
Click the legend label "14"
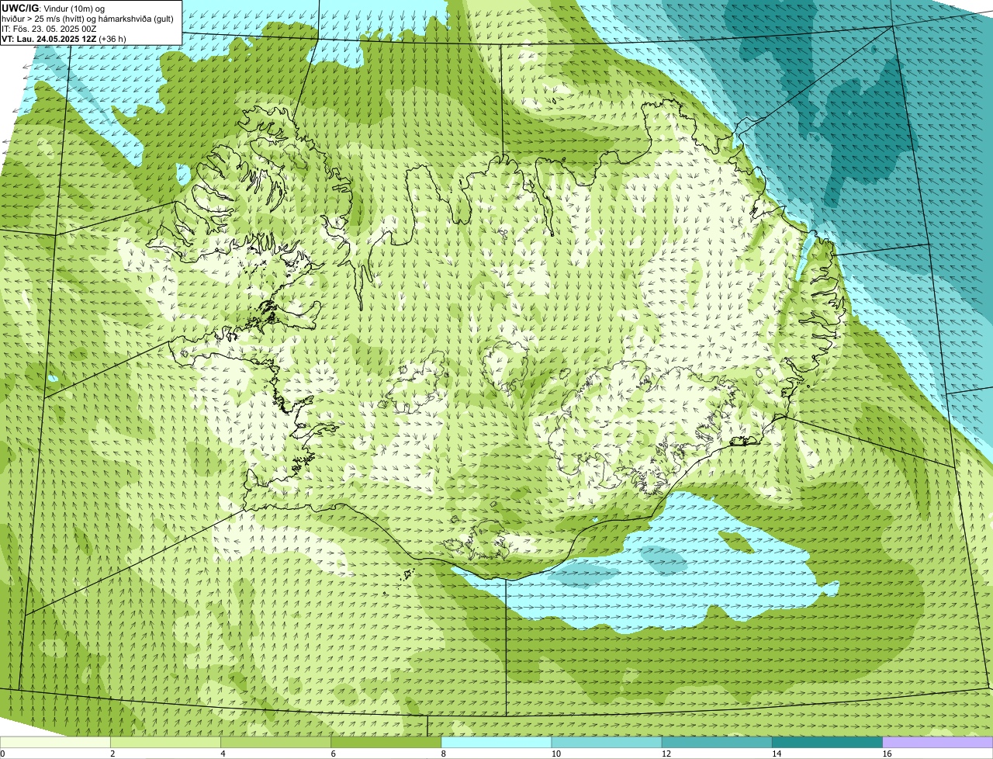(x=777, y=754)
